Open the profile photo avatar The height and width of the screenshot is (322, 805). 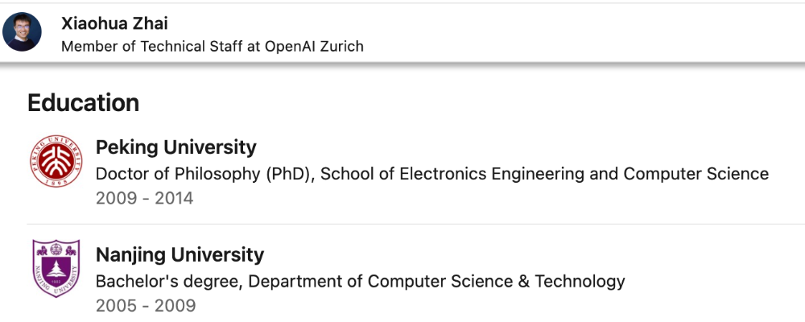pyautogui.click(x=22, y=32)
